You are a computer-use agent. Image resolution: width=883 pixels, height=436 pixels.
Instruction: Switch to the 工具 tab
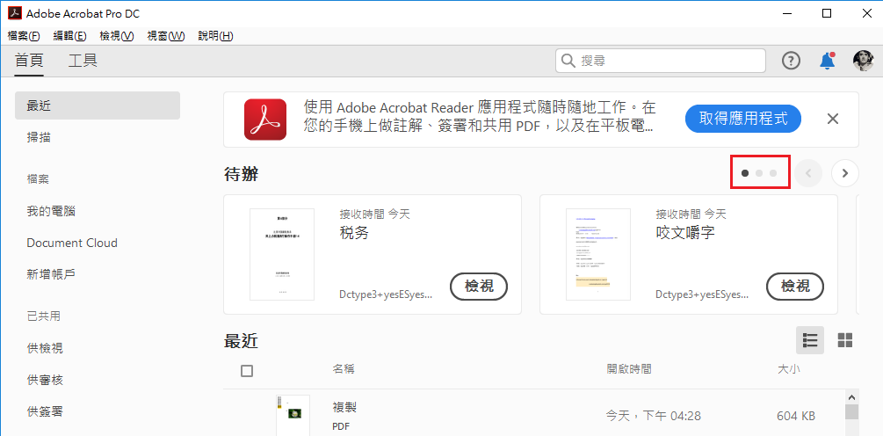83,61
